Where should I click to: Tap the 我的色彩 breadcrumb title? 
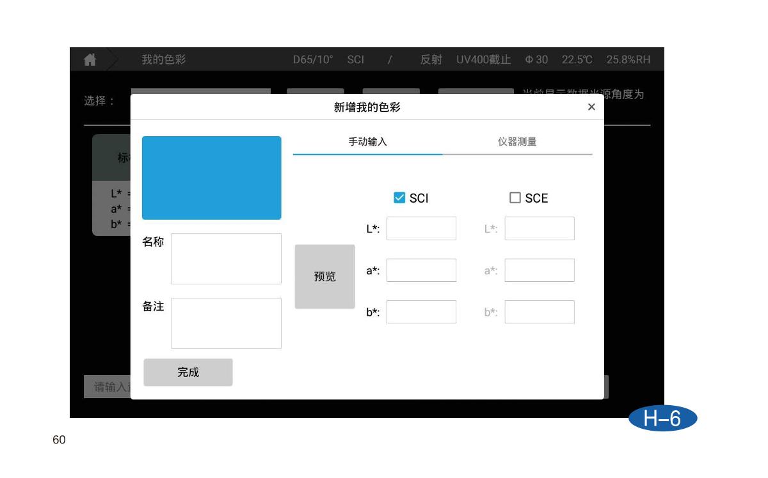[163, 59]
